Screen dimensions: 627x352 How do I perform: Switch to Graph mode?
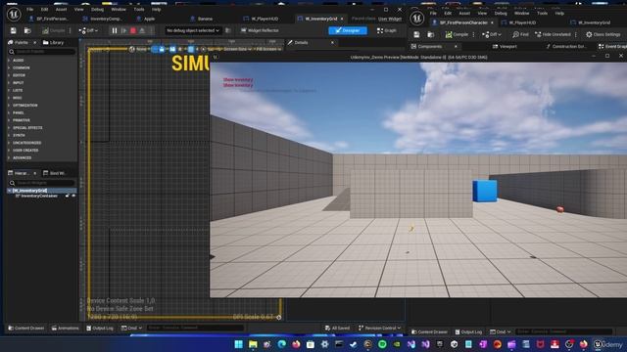pos(387,30)
